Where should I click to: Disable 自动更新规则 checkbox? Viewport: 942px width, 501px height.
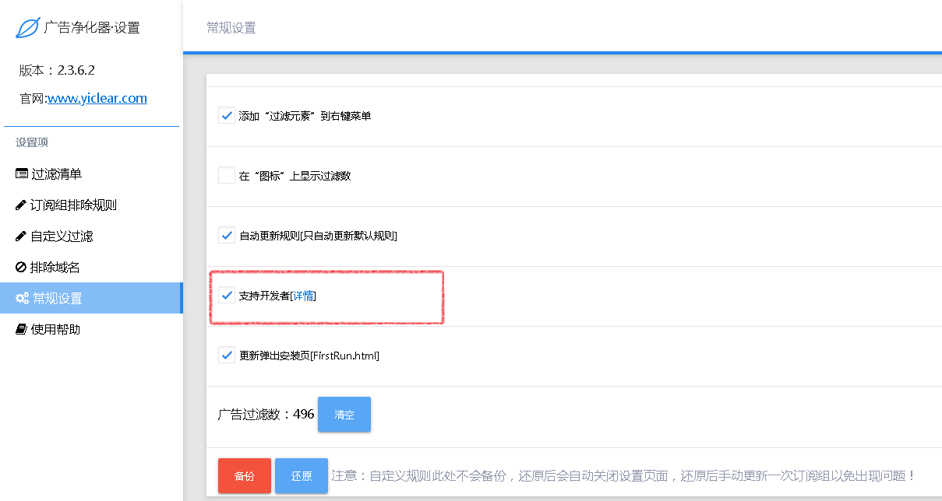pyautogui.click(x=227, y=236)
